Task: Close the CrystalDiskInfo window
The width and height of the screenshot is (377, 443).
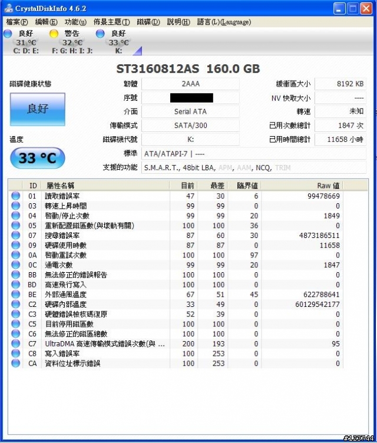Action: (x=366, y=8)
